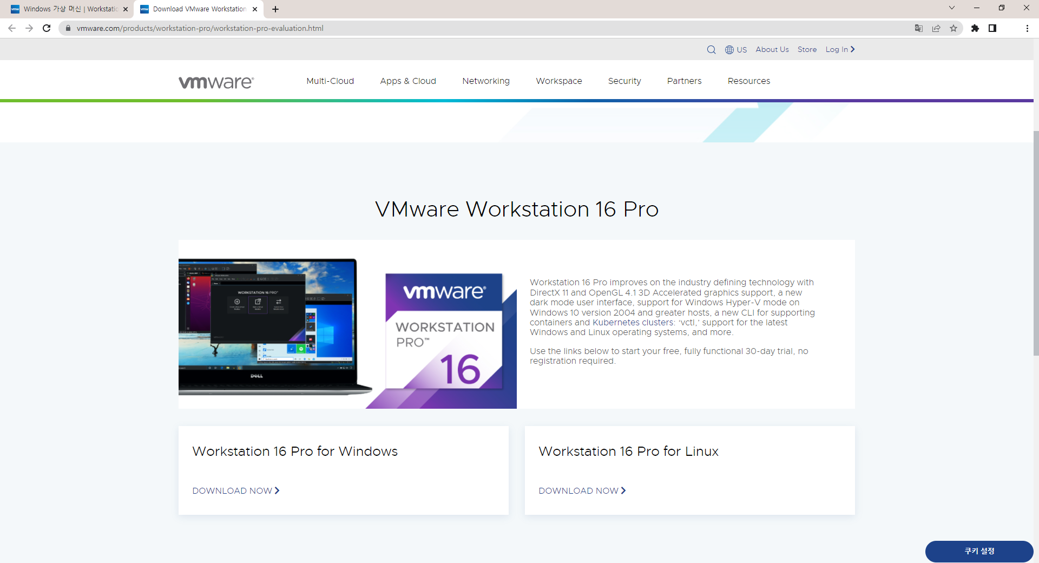This screenshot has width=1039, height=563.
Task: Click the browser forward arrow
Action: [29, 28]
